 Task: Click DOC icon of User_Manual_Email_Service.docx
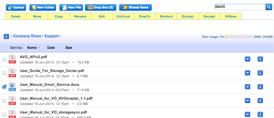(x=12, y=87)
